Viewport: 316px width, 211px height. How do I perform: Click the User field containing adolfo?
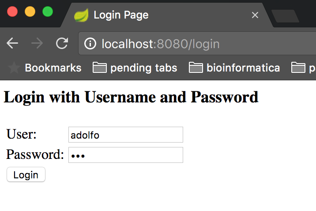pos(126,135)
